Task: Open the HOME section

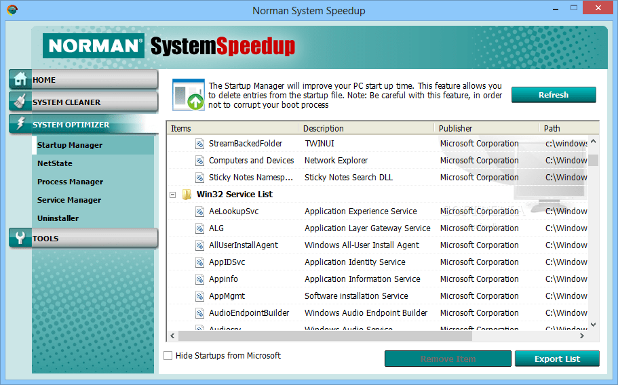Action: (x=83, y=79)
